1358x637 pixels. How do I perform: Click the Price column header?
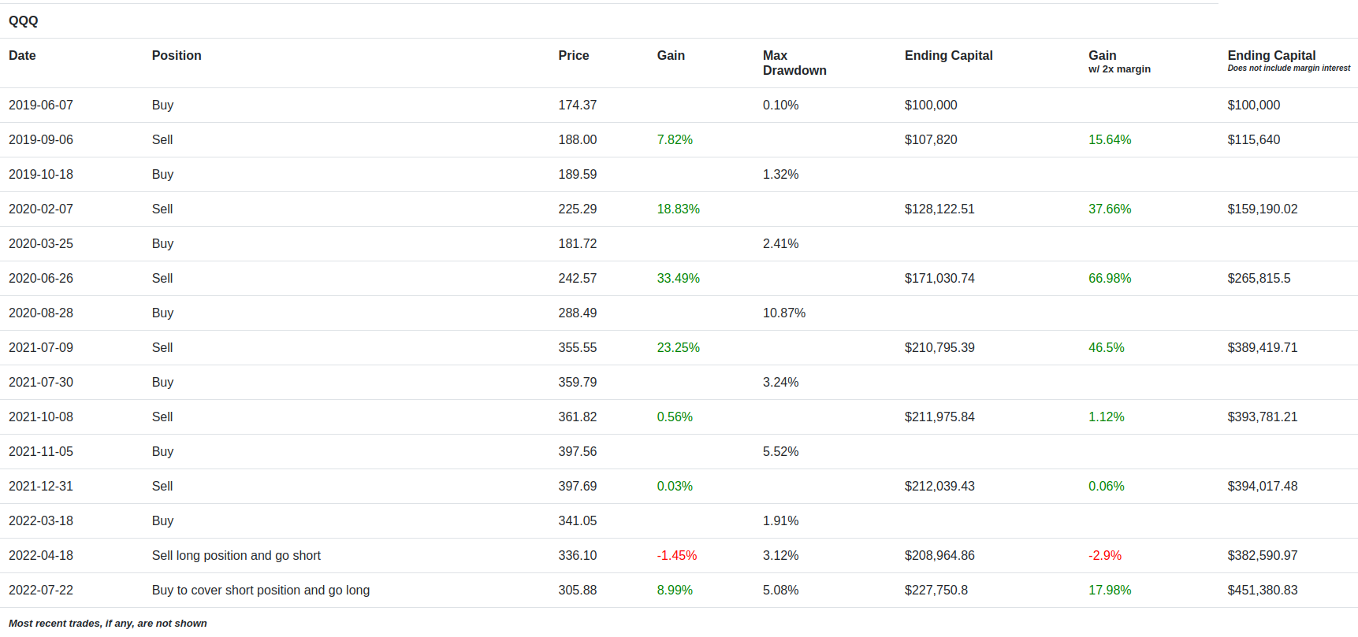tap(574, 56)
